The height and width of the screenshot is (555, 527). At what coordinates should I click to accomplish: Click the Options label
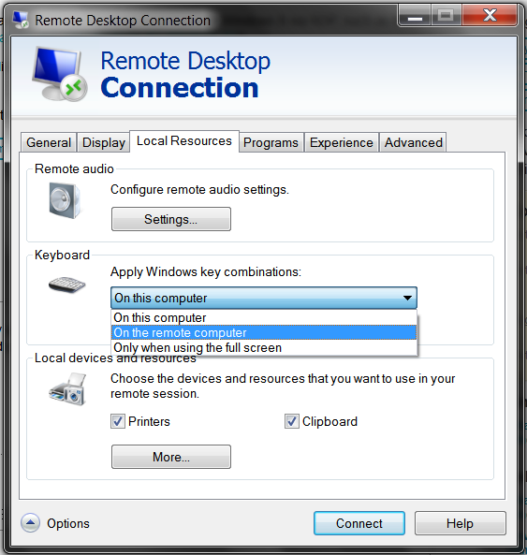[68, 523]
